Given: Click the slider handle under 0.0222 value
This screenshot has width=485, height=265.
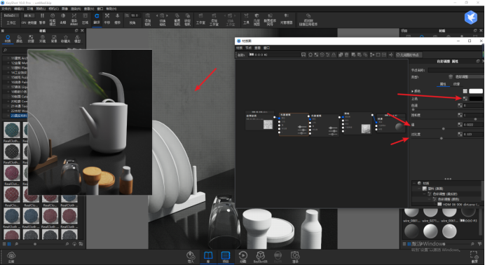Looking at the screenshot, I should [x=443, y=128].
